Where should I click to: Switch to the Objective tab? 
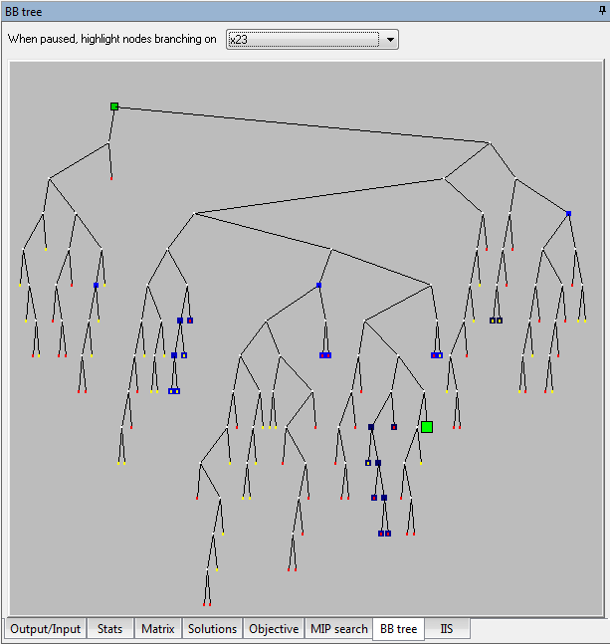click(273, 629)
